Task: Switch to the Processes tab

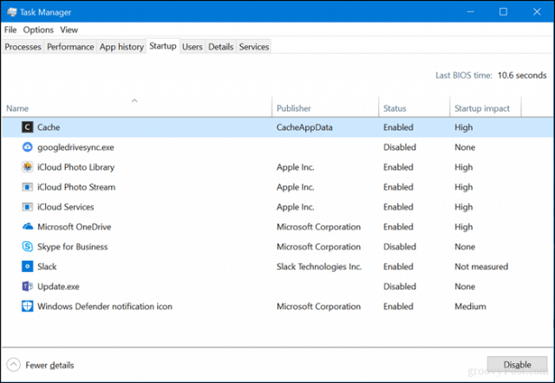Action: 23,47
